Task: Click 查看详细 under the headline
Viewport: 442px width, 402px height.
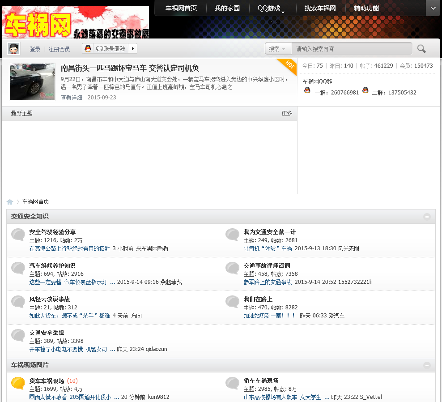Action: pyautogui.click(x=71, y=98)
